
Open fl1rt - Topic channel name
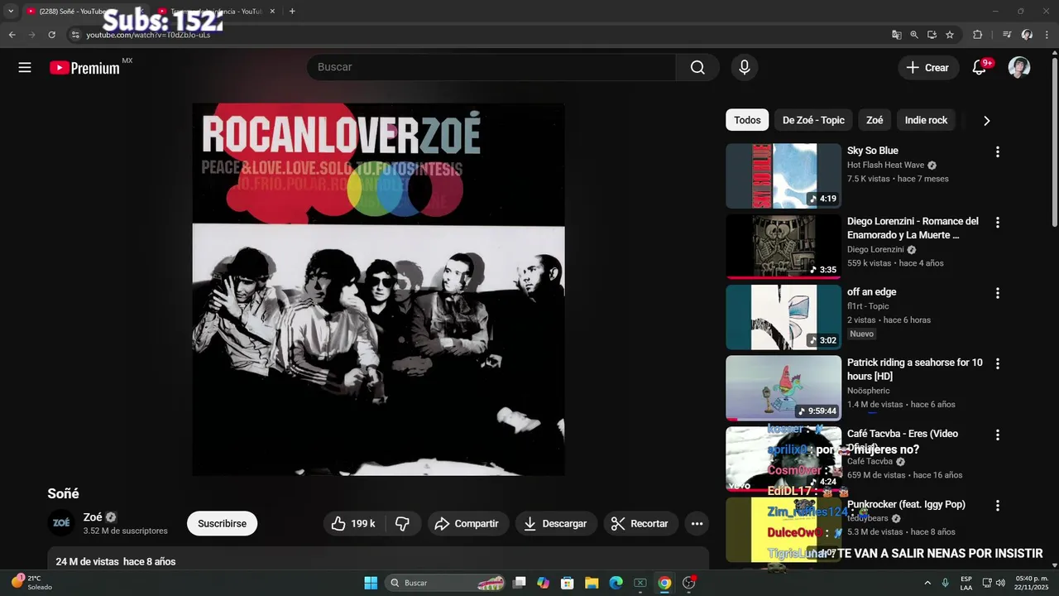coord(868,306)
